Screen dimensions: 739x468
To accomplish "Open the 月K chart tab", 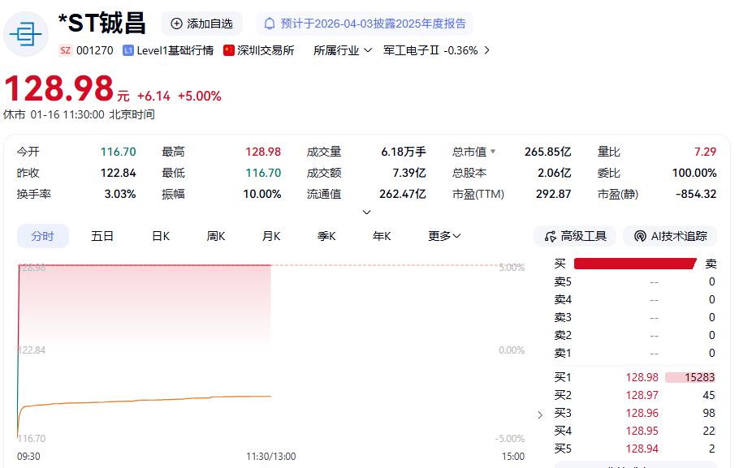I will (x=271, y=236).
